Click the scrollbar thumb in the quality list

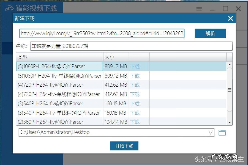coord(229,90)
